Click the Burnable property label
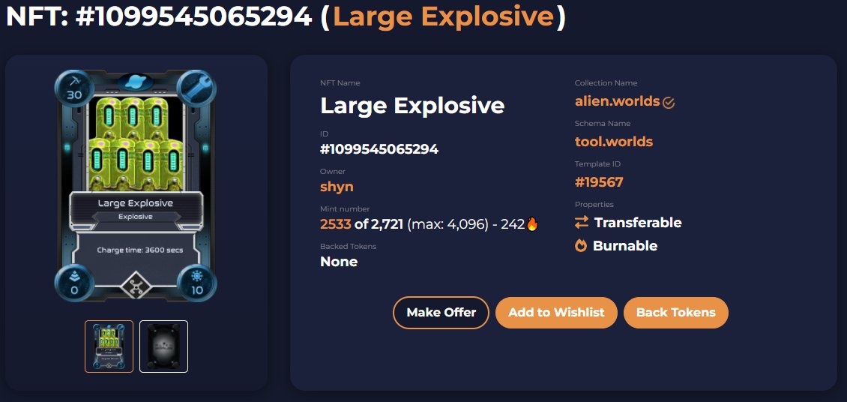Viewport: 847px width, 402px height. pyautogui.click(x=625, y=246)
